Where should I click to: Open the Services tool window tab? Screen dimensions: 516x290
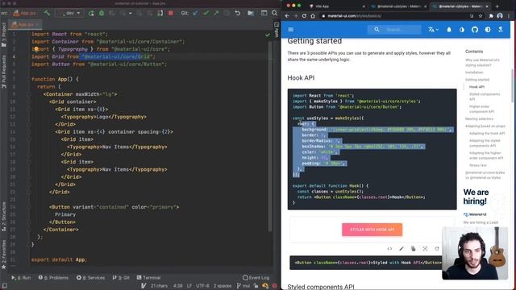point(90,278)
